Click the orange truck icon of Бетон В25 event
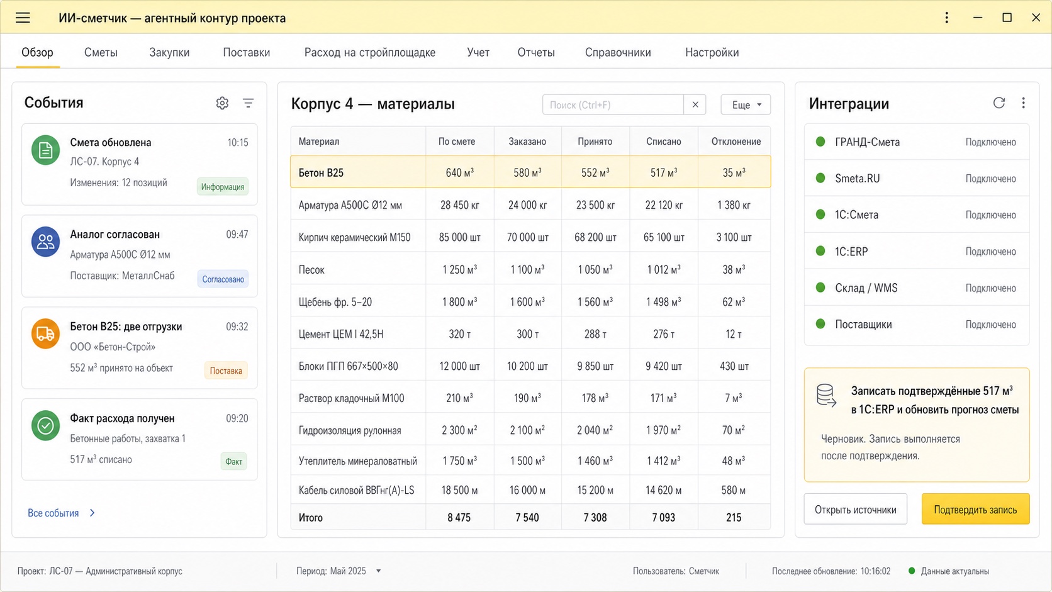The image size is (1052, 592). coord(46,334)
